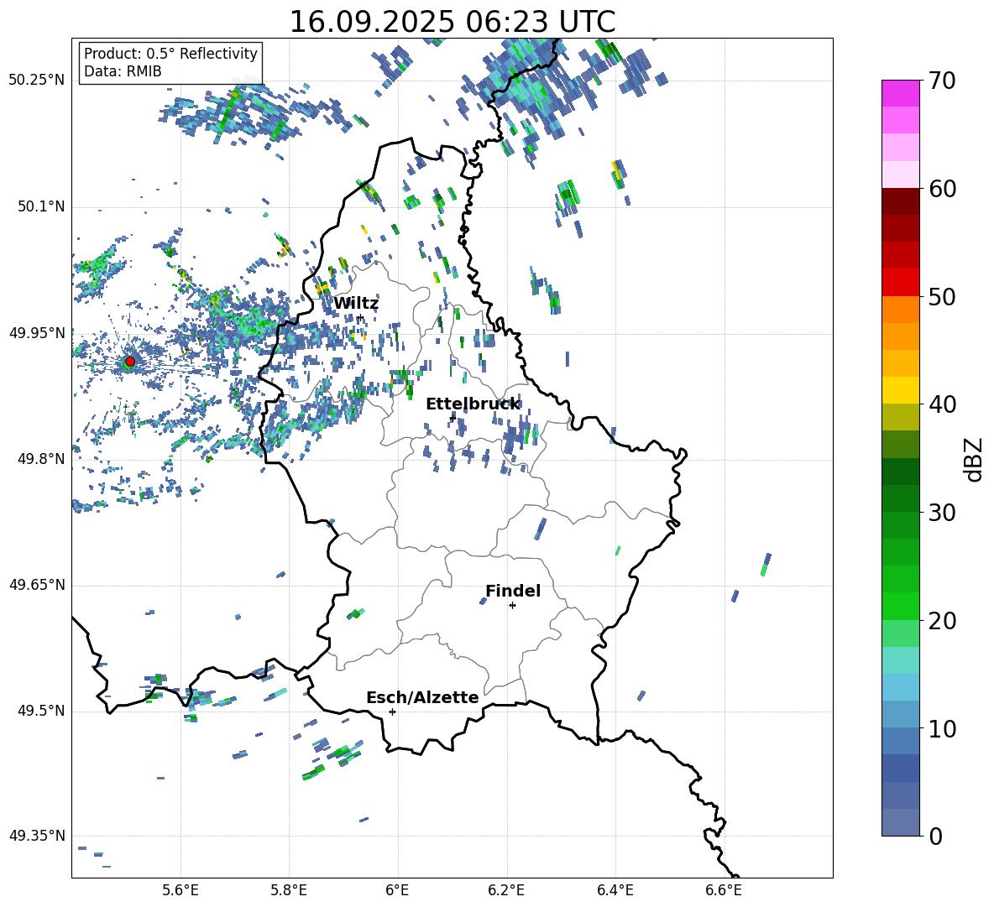Click the 49.95°N latitude tick label
The height and width of the screenshot is (907, 994).
click(37, 333)
